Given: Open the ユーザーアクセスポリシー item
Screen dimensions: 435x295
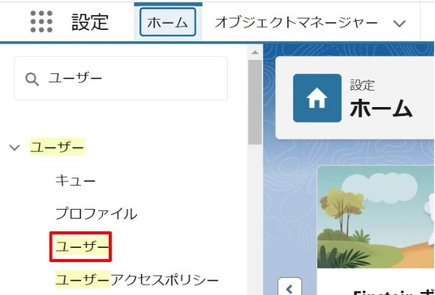Looking at the screenshot, I should pos(137,280).
